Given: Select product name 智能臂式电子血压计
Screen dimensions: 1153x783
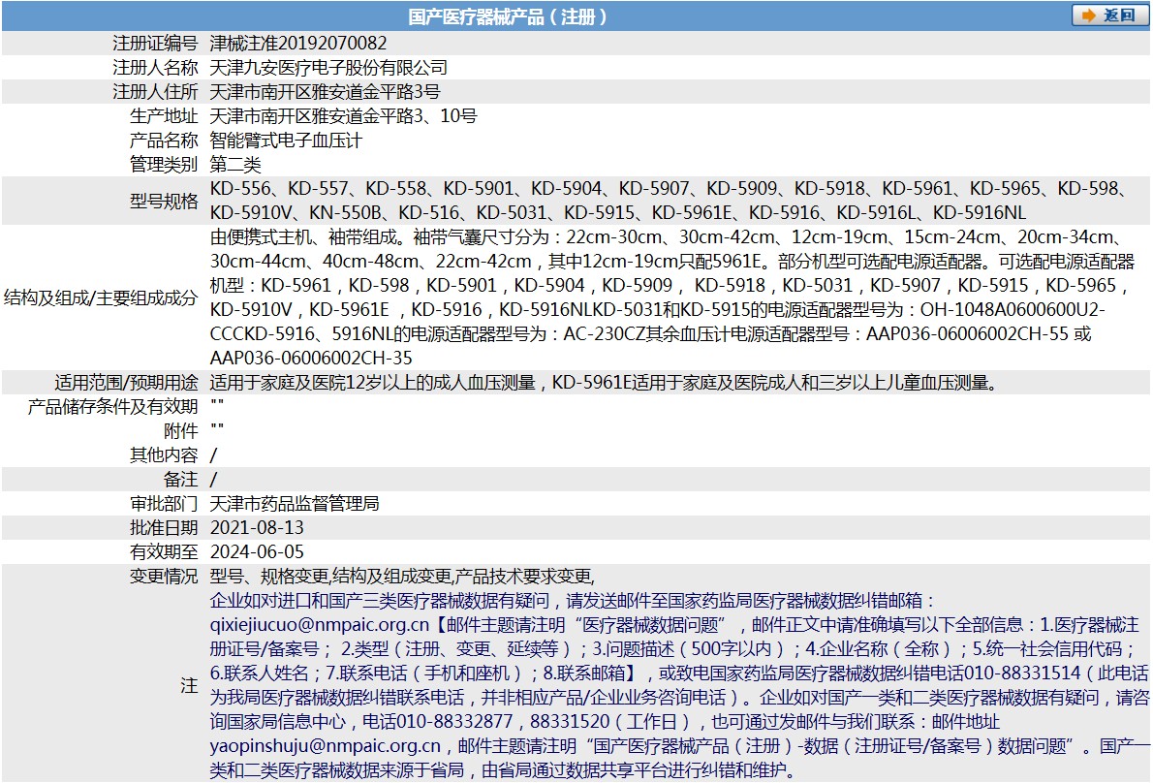Looking at the screenshot, I should [x=286, y=141].
